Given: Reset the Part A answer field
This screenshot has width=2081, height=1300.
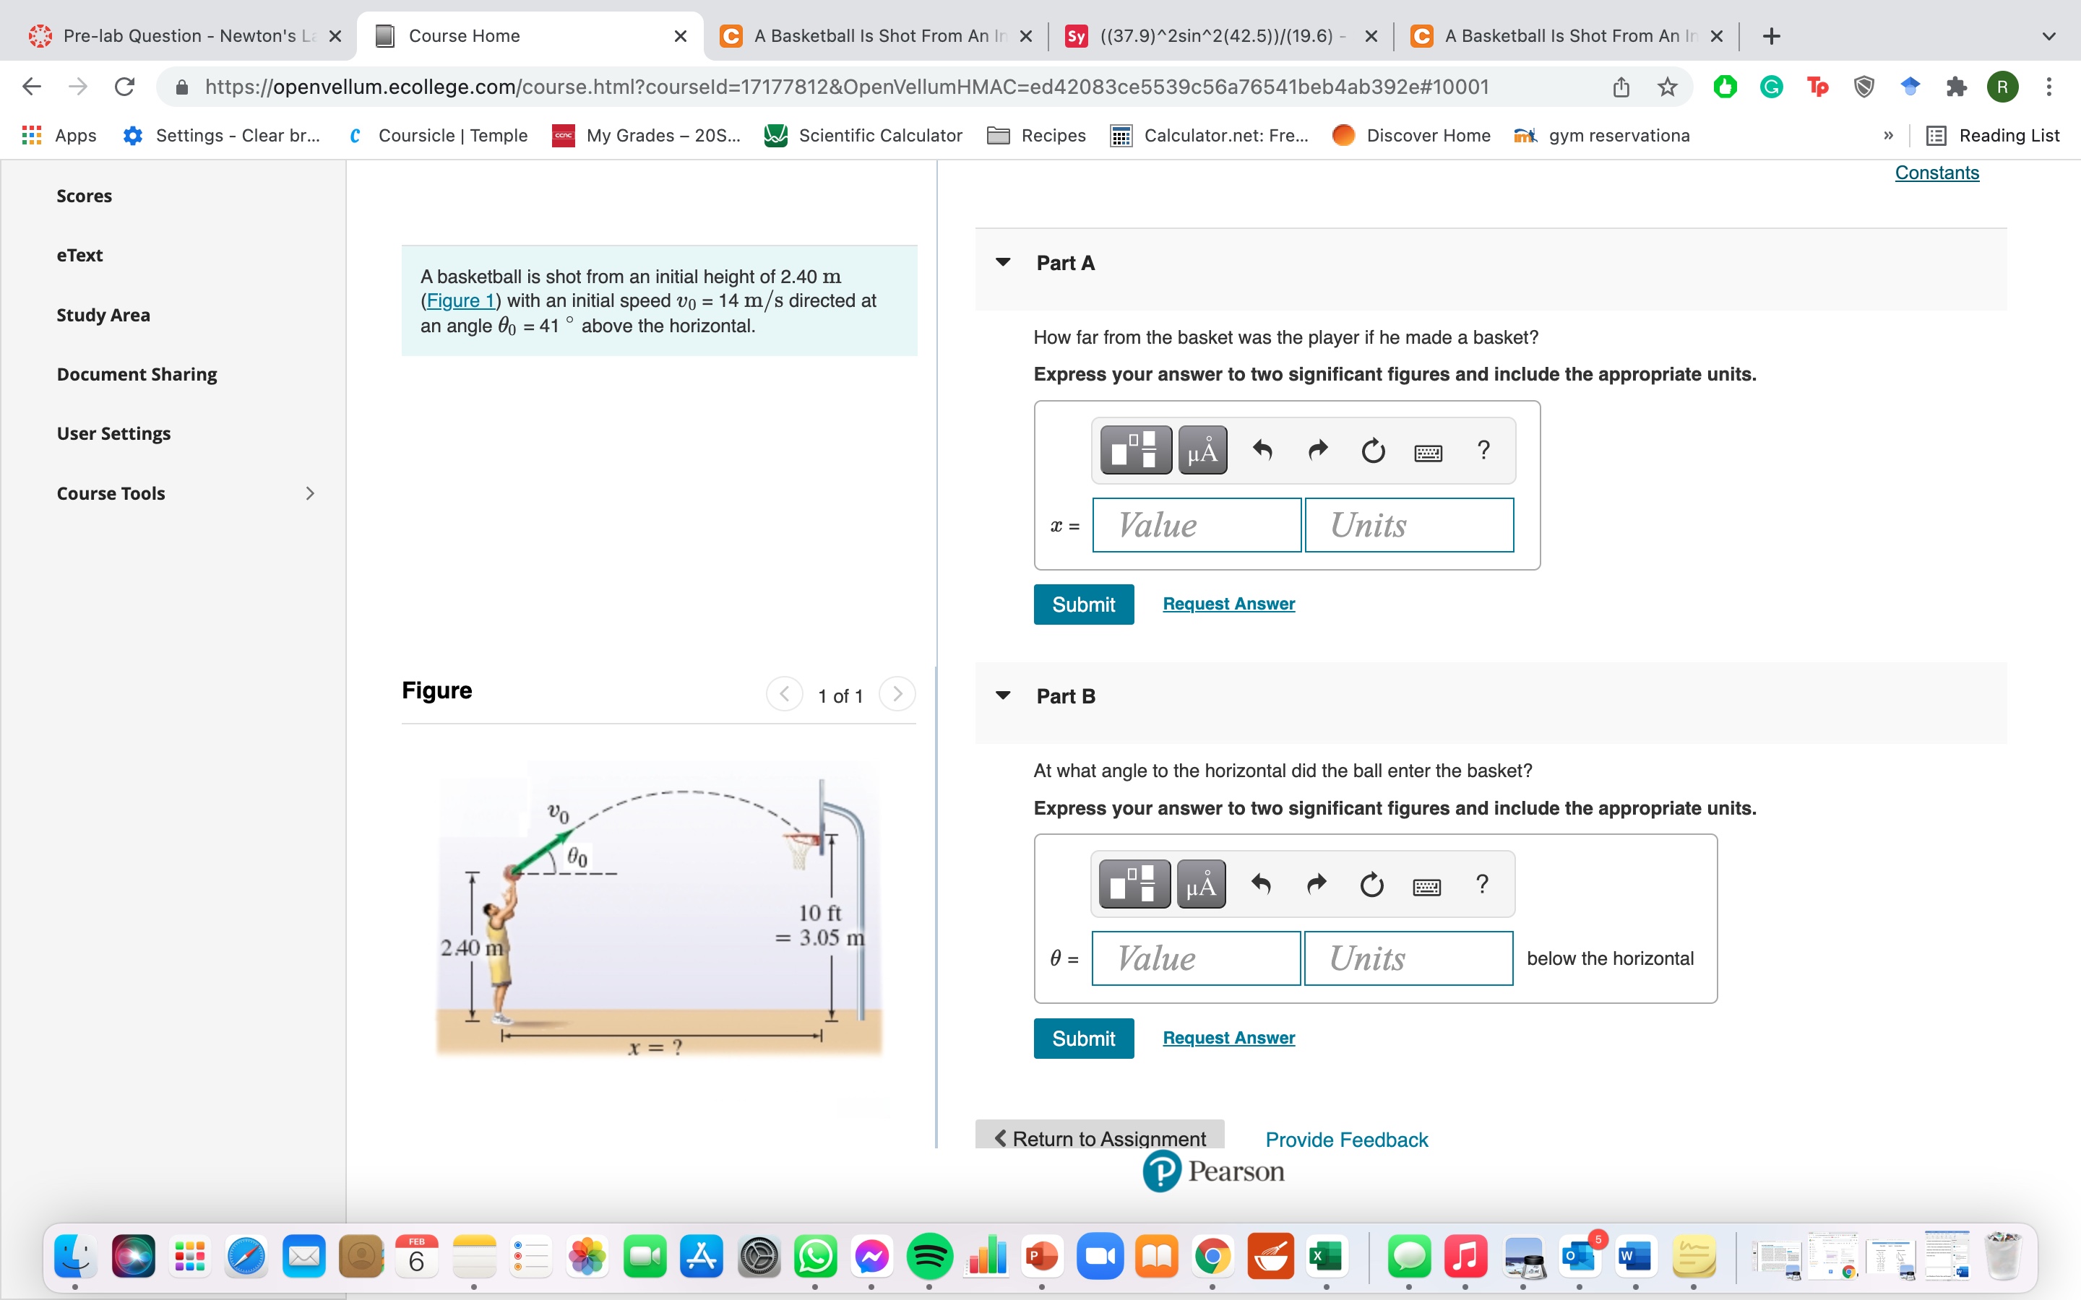Looking at the screenshot, I should coord(1371,450).
